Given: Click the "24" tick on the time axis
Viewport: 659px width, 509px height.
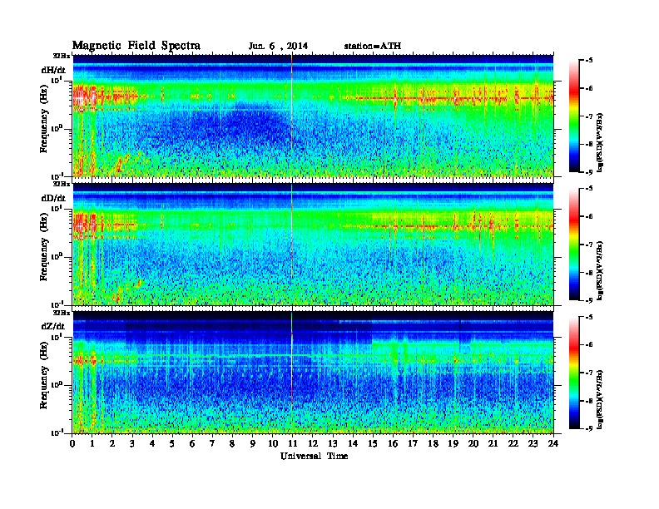Looking at the screenshot, I should coord(553,444).
